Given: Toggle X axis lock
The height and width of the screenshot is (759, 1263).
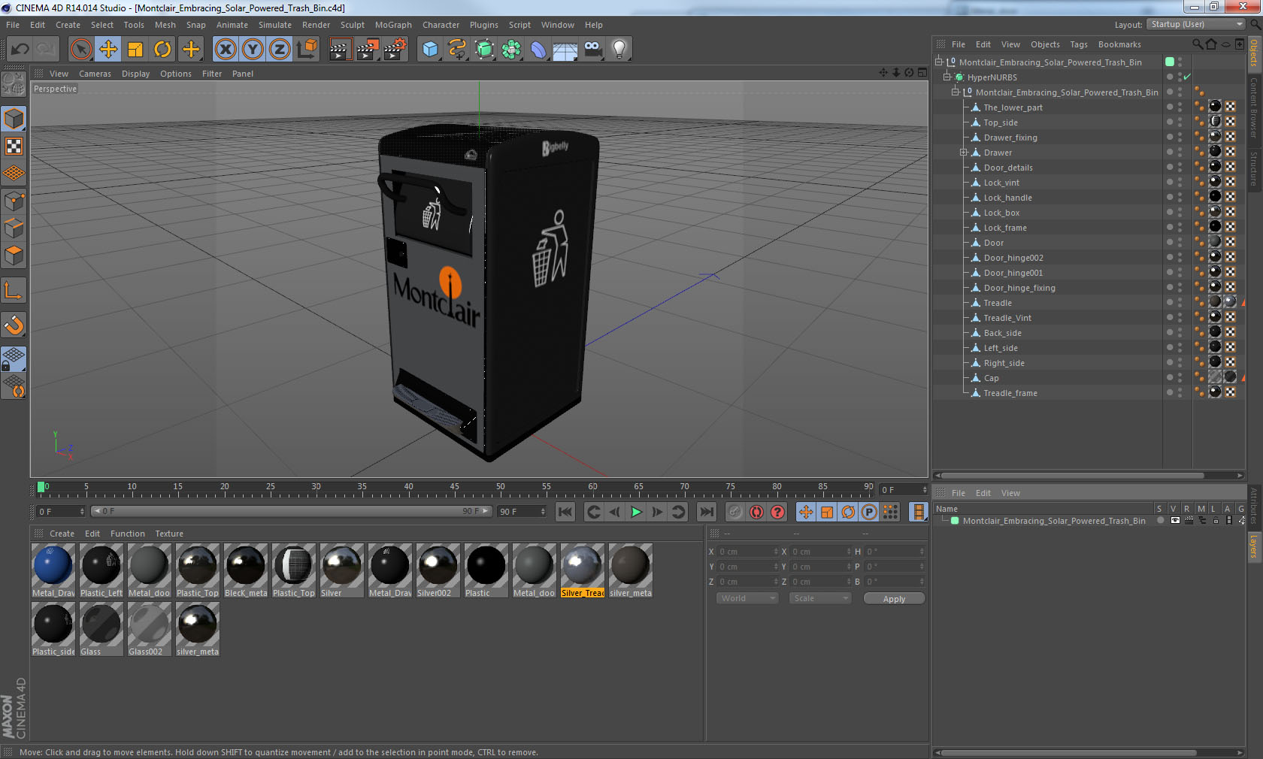Looking at the screenshot, I should coord(225,50).
